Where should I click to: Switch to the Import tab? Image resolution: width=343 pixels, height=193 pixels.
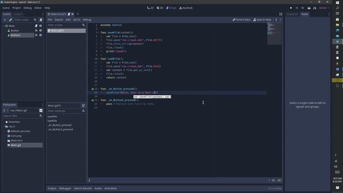(x=18, y=14)
